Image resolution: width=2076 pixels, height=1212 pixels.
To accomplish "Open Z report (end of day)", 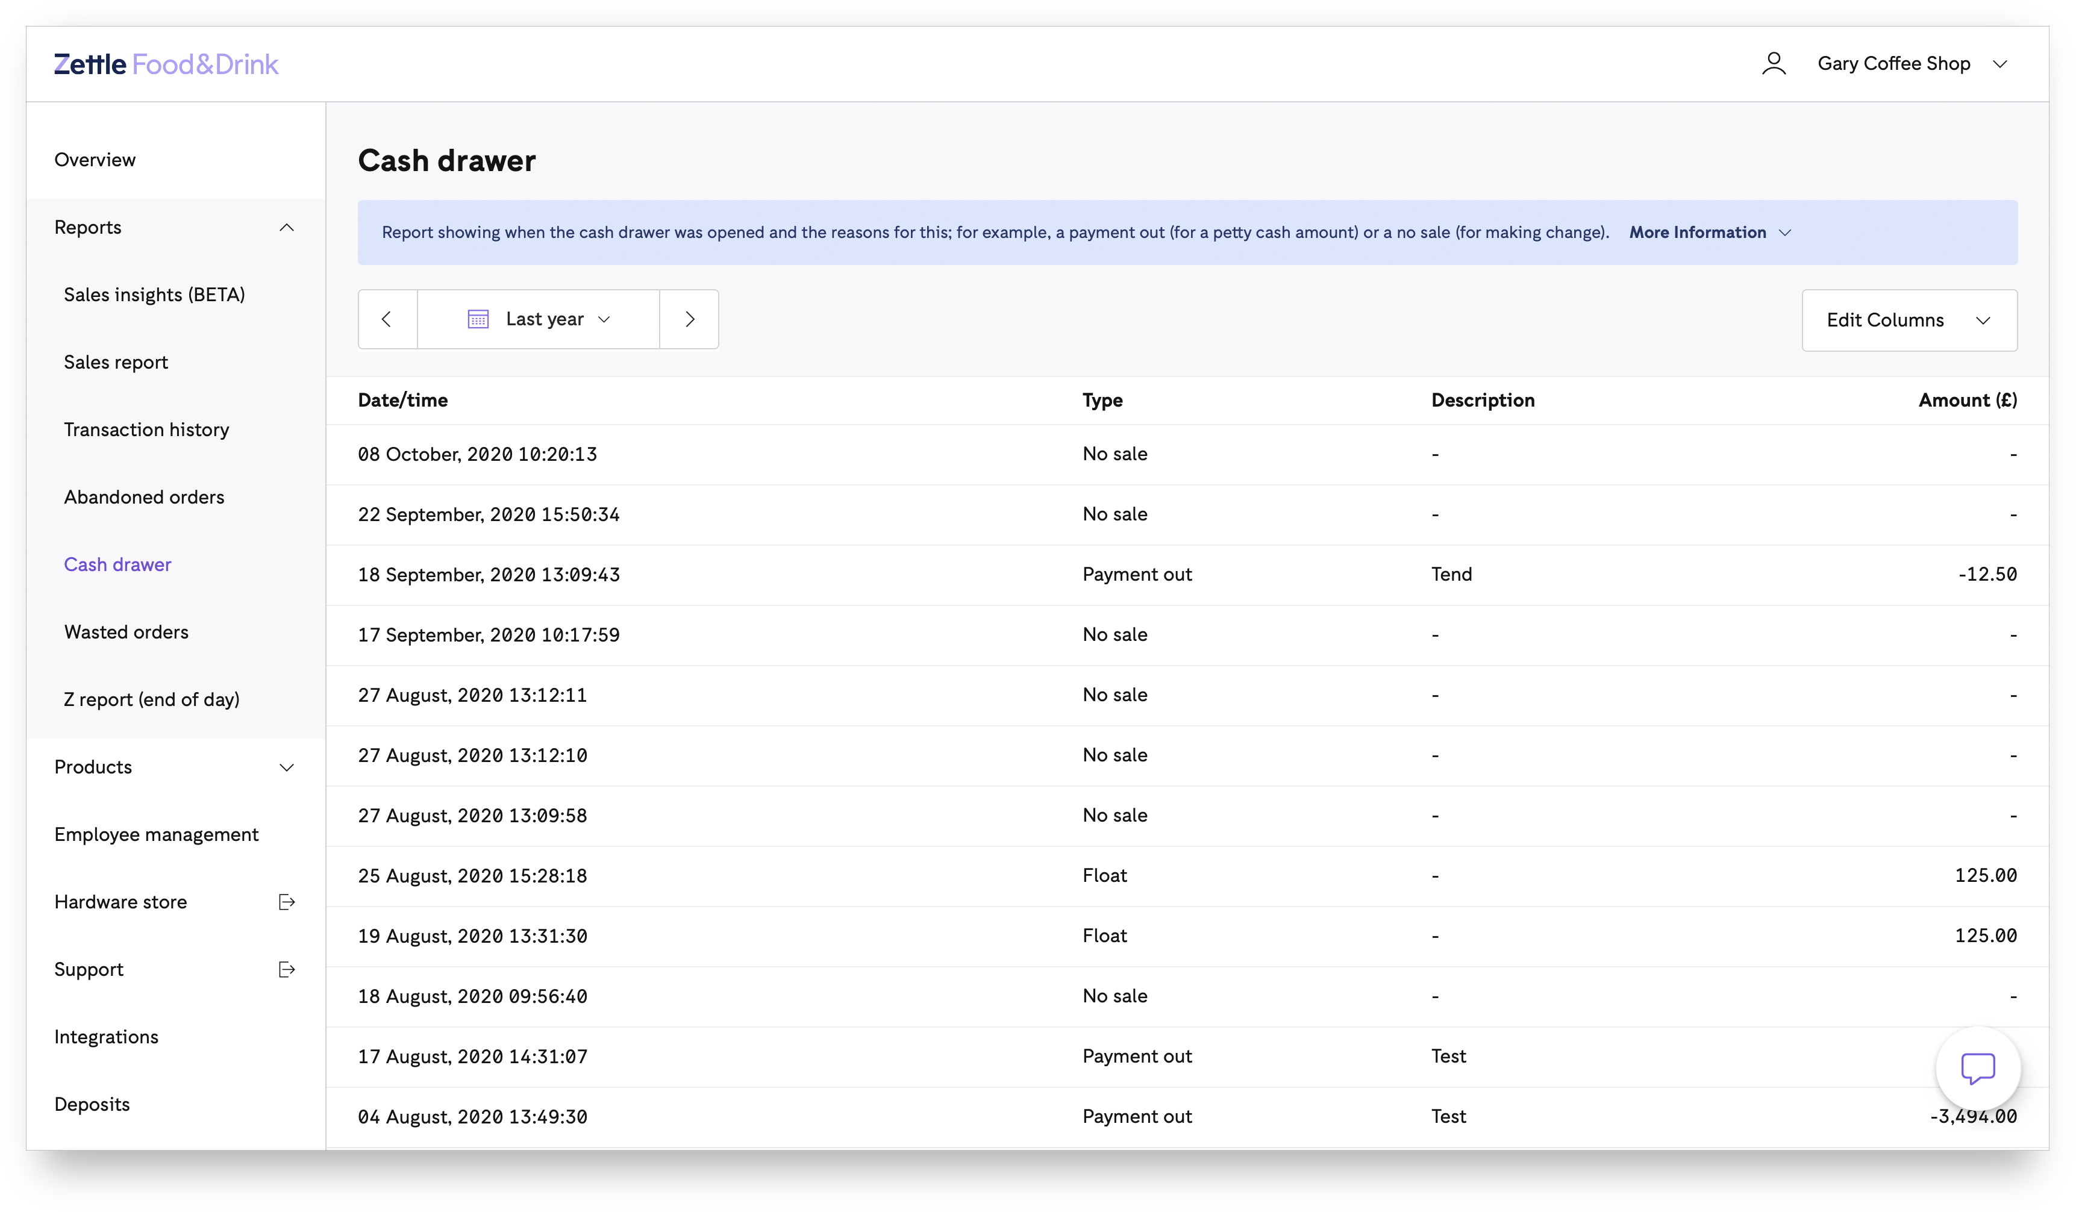I will click(x=152, y=699).
